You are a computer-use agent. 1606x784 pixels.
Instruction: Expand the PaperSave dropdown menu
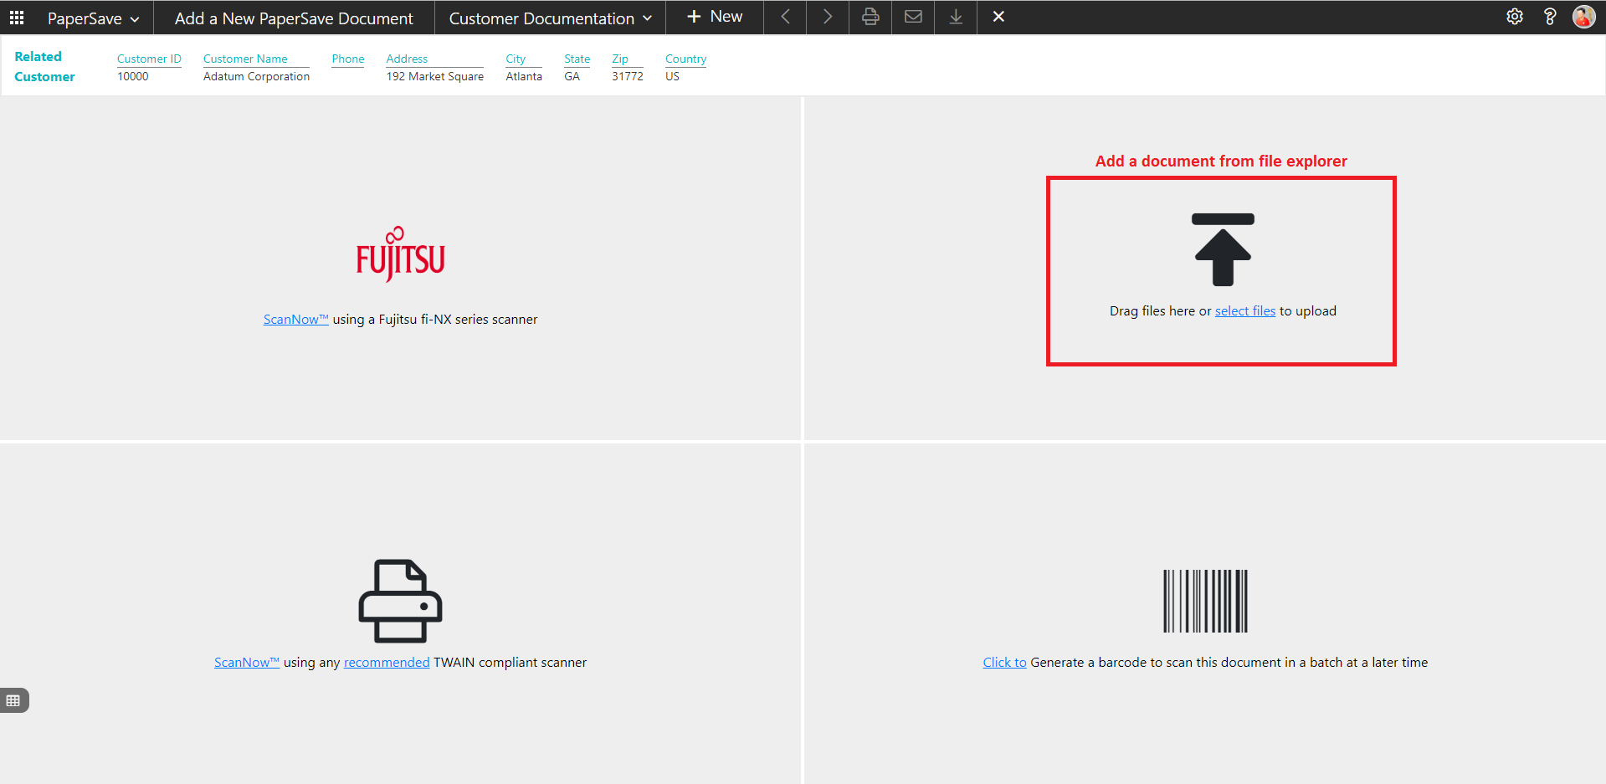click(x=93, y=18)
